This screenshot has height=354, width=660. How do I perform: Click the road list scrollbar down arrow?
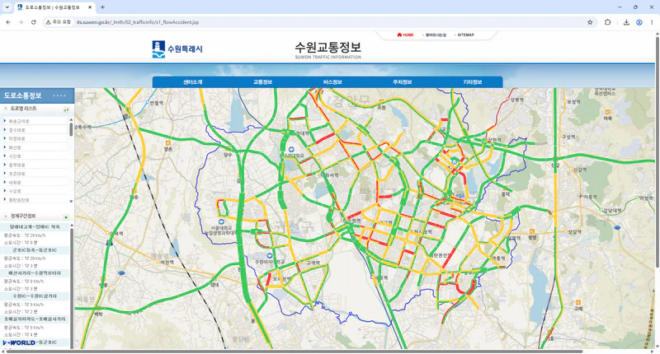pyautogui.click(x=71, y=201)
